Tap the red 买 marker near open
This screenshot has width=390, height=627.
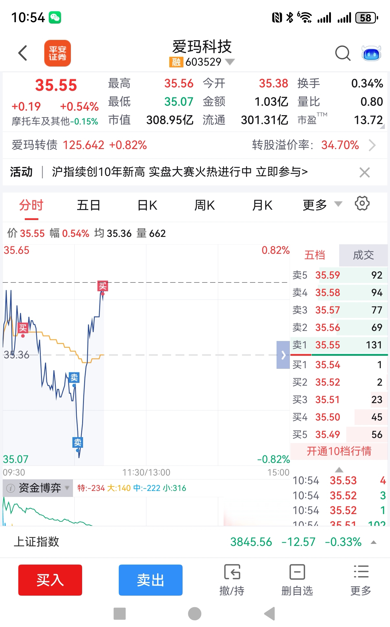coord(23,328)
